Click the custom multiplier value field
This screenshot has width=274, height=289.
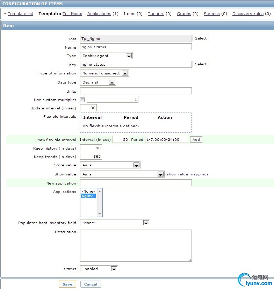click(x=113, y=99)
